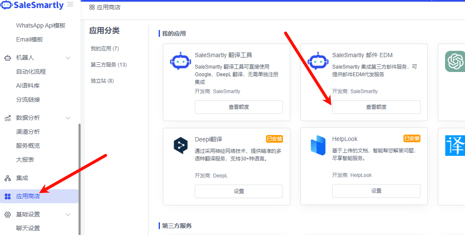The width and height of the screenshot is (465, 235).
Task: Click 设置 button for HelpLook
Action: tap(376, 191)
